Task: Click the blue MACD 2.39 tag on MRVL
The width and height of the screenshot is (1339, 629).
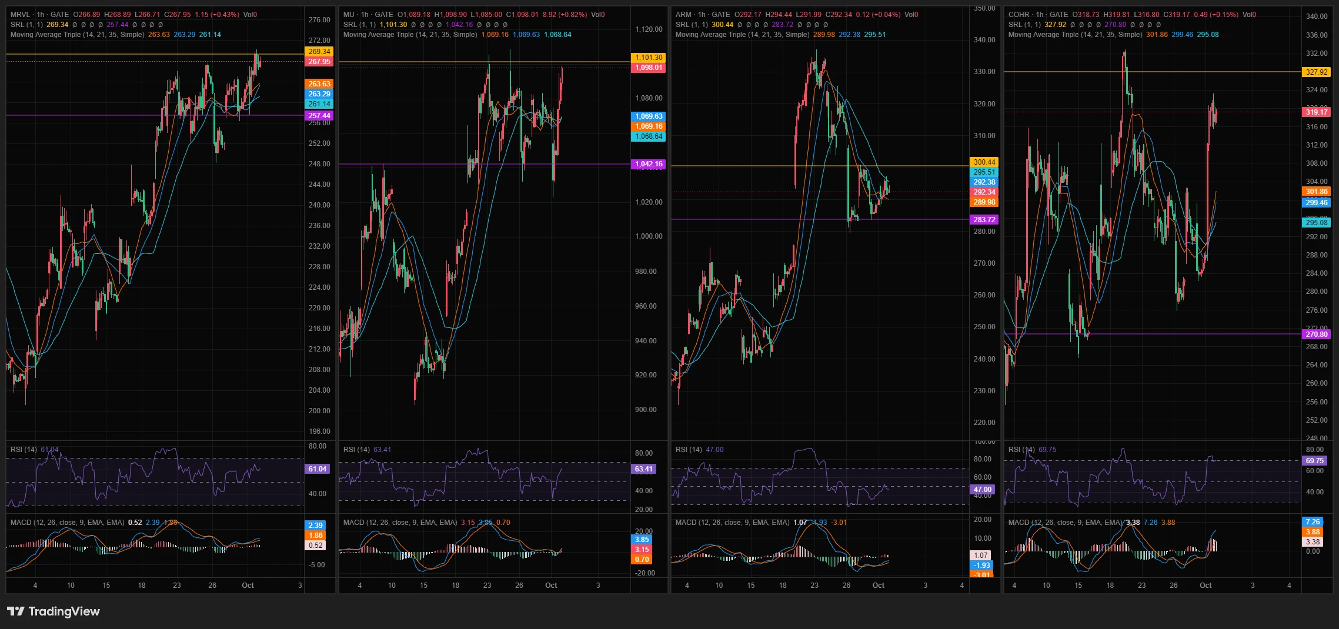Action: pos(315,526)
